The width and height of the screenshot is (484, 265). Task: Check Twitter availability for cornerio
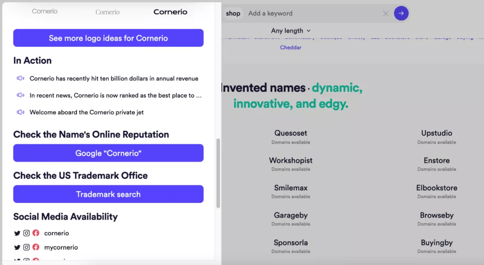pos(17,233)
